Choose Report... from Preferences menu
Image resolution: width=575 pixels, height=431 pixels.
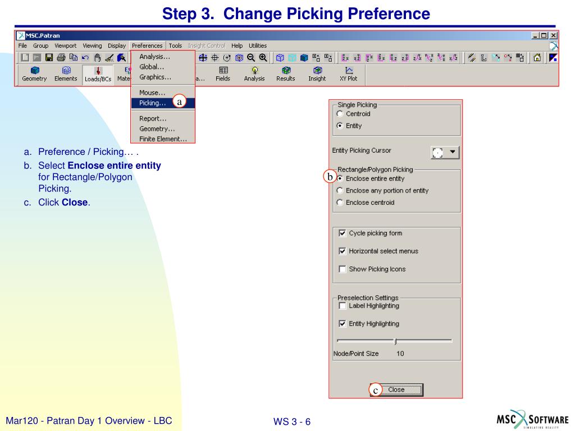click(x=162, y=119)
